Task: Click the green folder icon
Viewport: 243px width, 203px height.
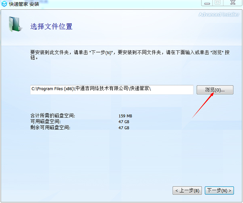Action: (15, 24)
